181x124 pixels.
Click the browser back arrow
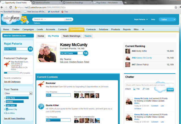[x=2, y=7]
